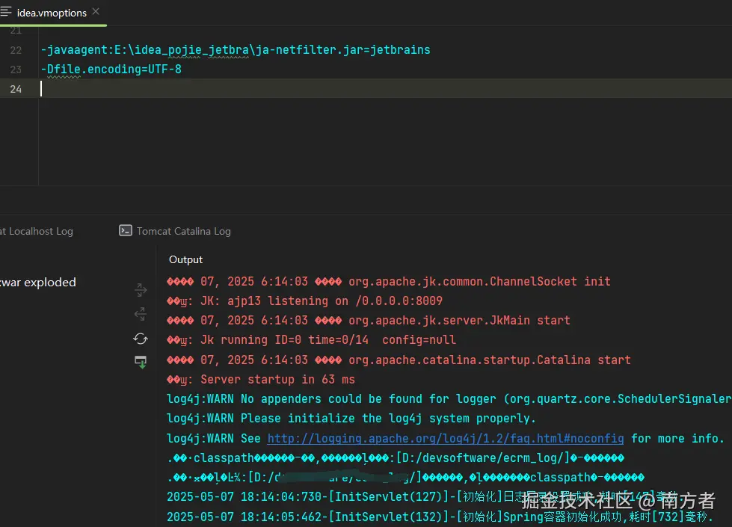Select the idea.vmoptions editor tab
The height and width of the screenshot is (527, 732).
(51, 13)
